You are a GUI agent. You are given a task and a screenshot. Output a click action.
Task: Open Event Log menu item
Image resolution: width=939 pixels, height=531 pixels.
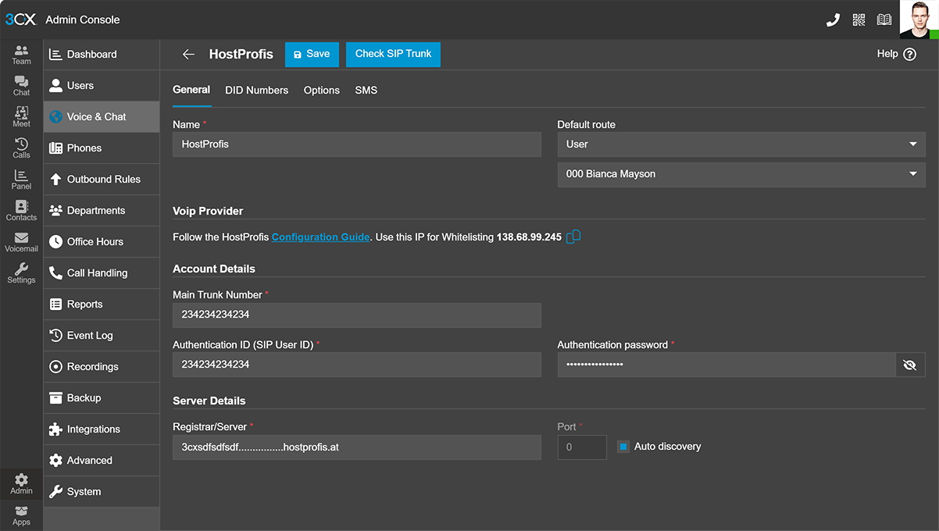102,336
